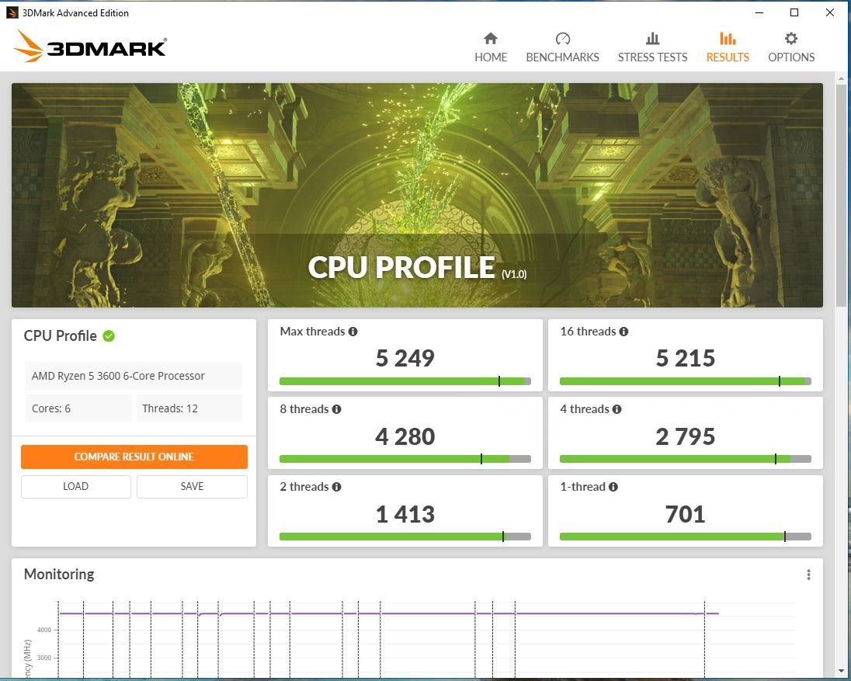Click the Load button
Screen dimensions: 851x681
tap(76, 486)
